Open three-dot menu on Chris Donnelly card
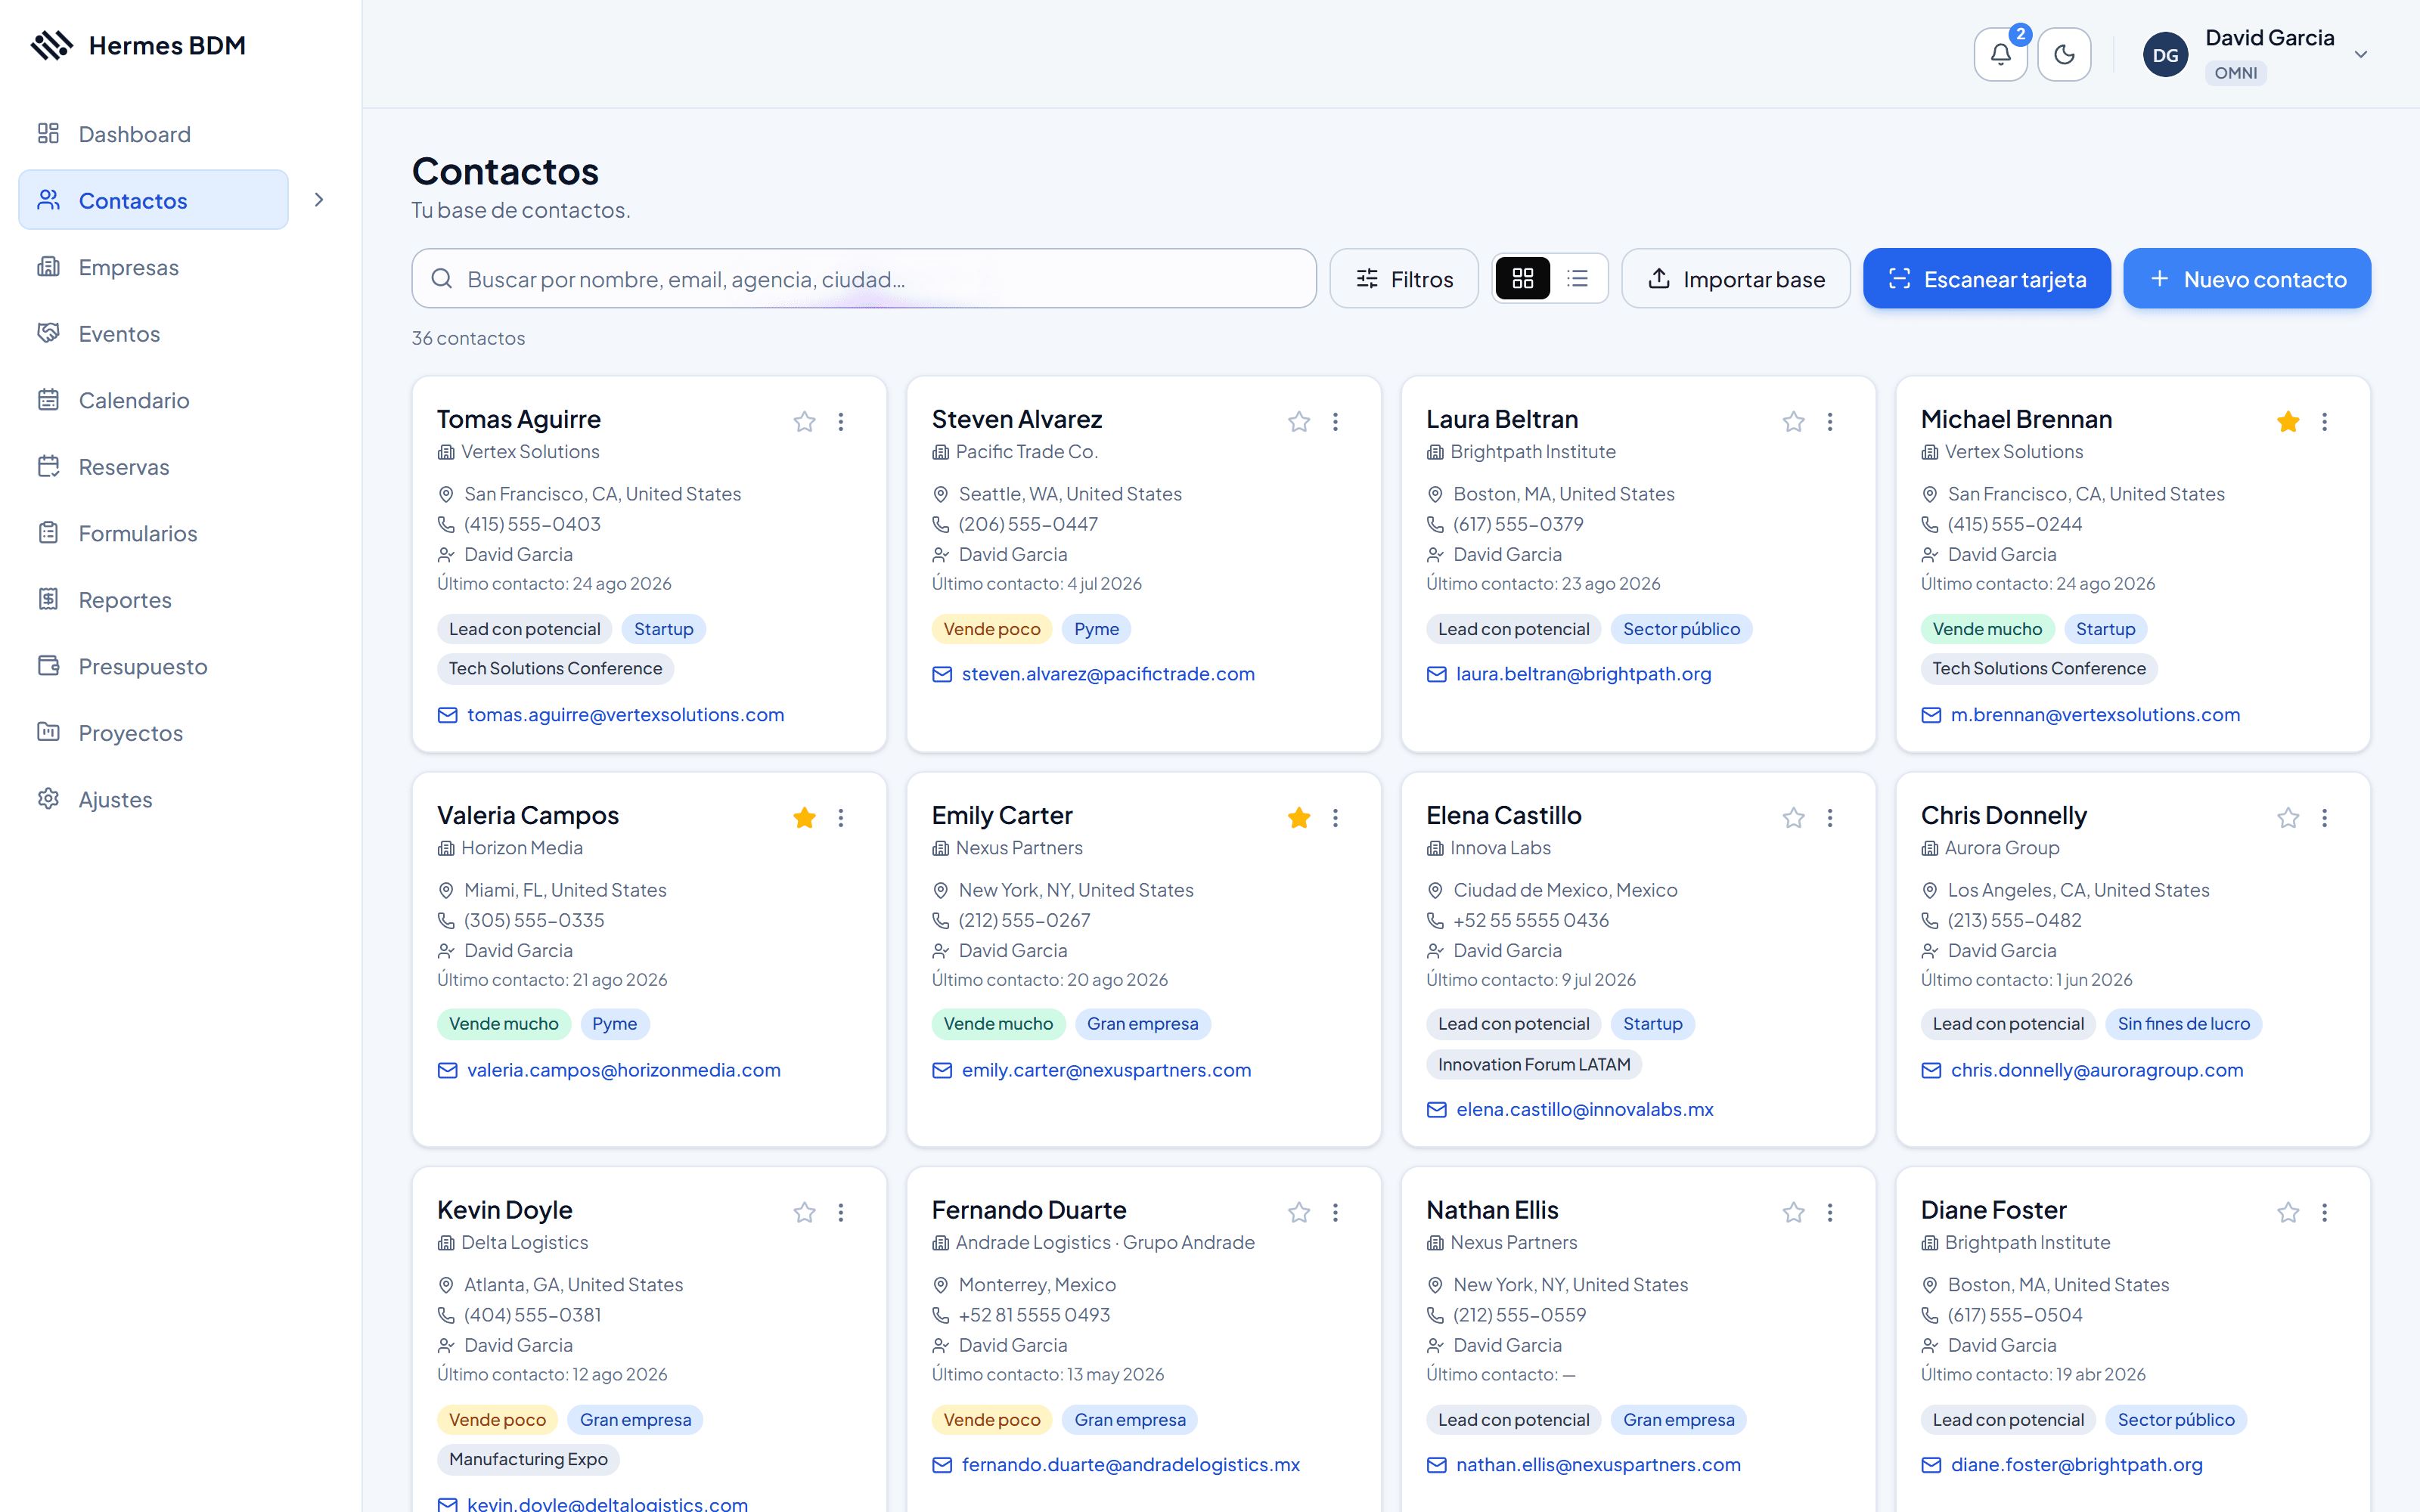Screen dimensions: 2420x1512 click(x=2324, y=817)
